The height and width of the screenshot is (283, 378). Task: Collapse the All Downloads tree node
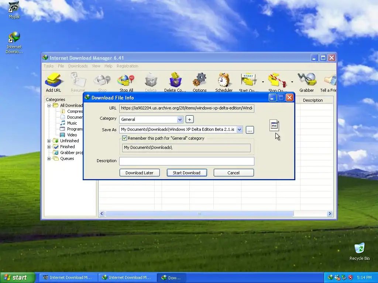pyautogui.click(x=49, y=105)
